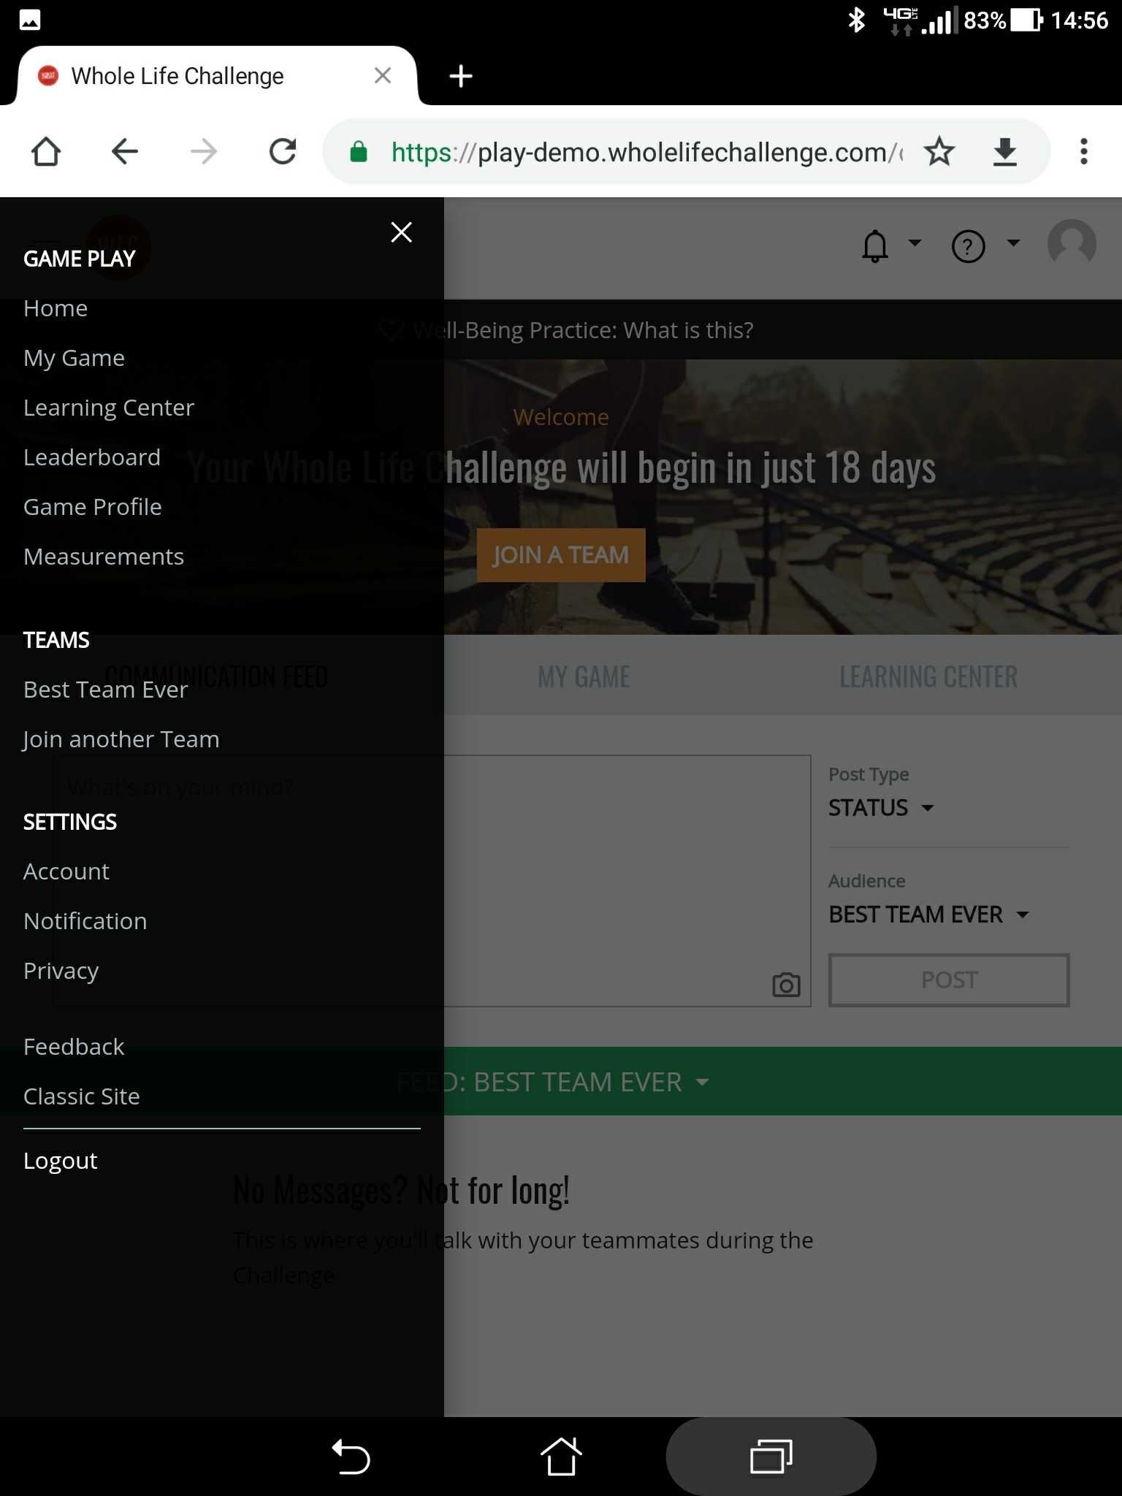
Task: Go back with the browser back arrow
Action: pyautogui.click(x=125, y=152)
